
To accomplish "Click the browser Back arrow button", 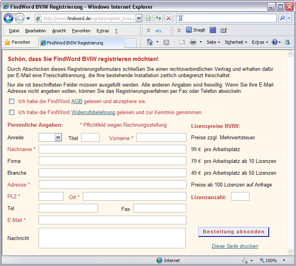I will 9,18.
